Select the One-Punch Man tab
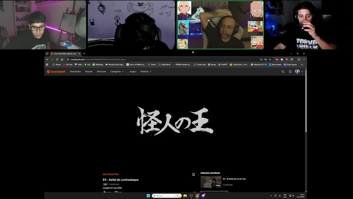Image resolution: width=353 pixels, height=199 pixels. [65, 54]
